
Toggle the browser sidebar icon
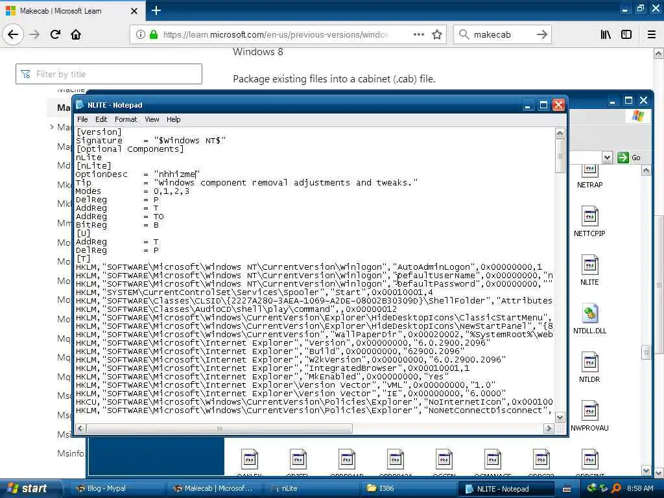pyautogui.click(x=626, y=34)
